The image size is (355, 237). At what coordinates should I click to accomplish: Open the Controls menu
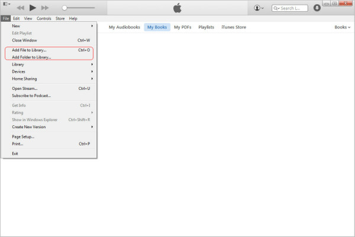[44, 18]
